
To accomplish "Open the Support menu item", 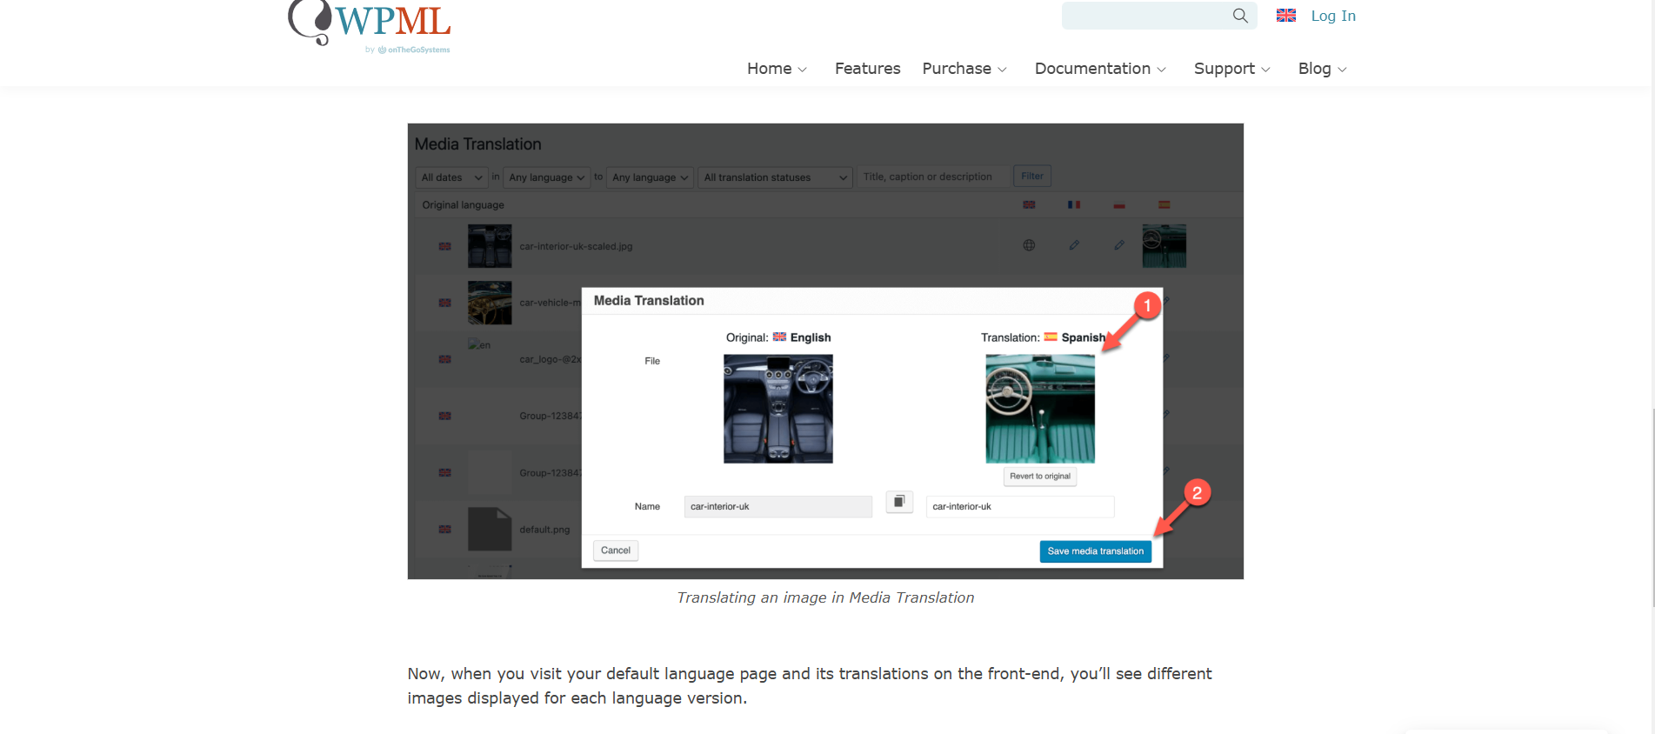I will [x=1225, y=69].
